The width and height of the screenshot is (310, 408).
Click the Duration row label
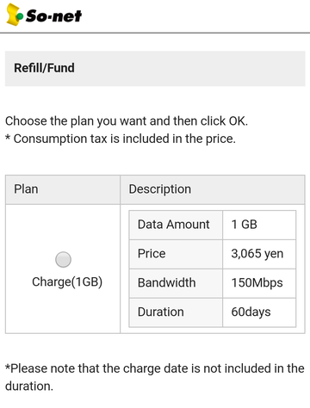click(x=161, y=312)
